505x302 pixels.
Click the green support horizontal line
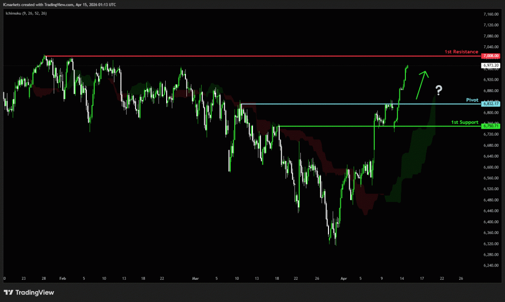[321, 126]
